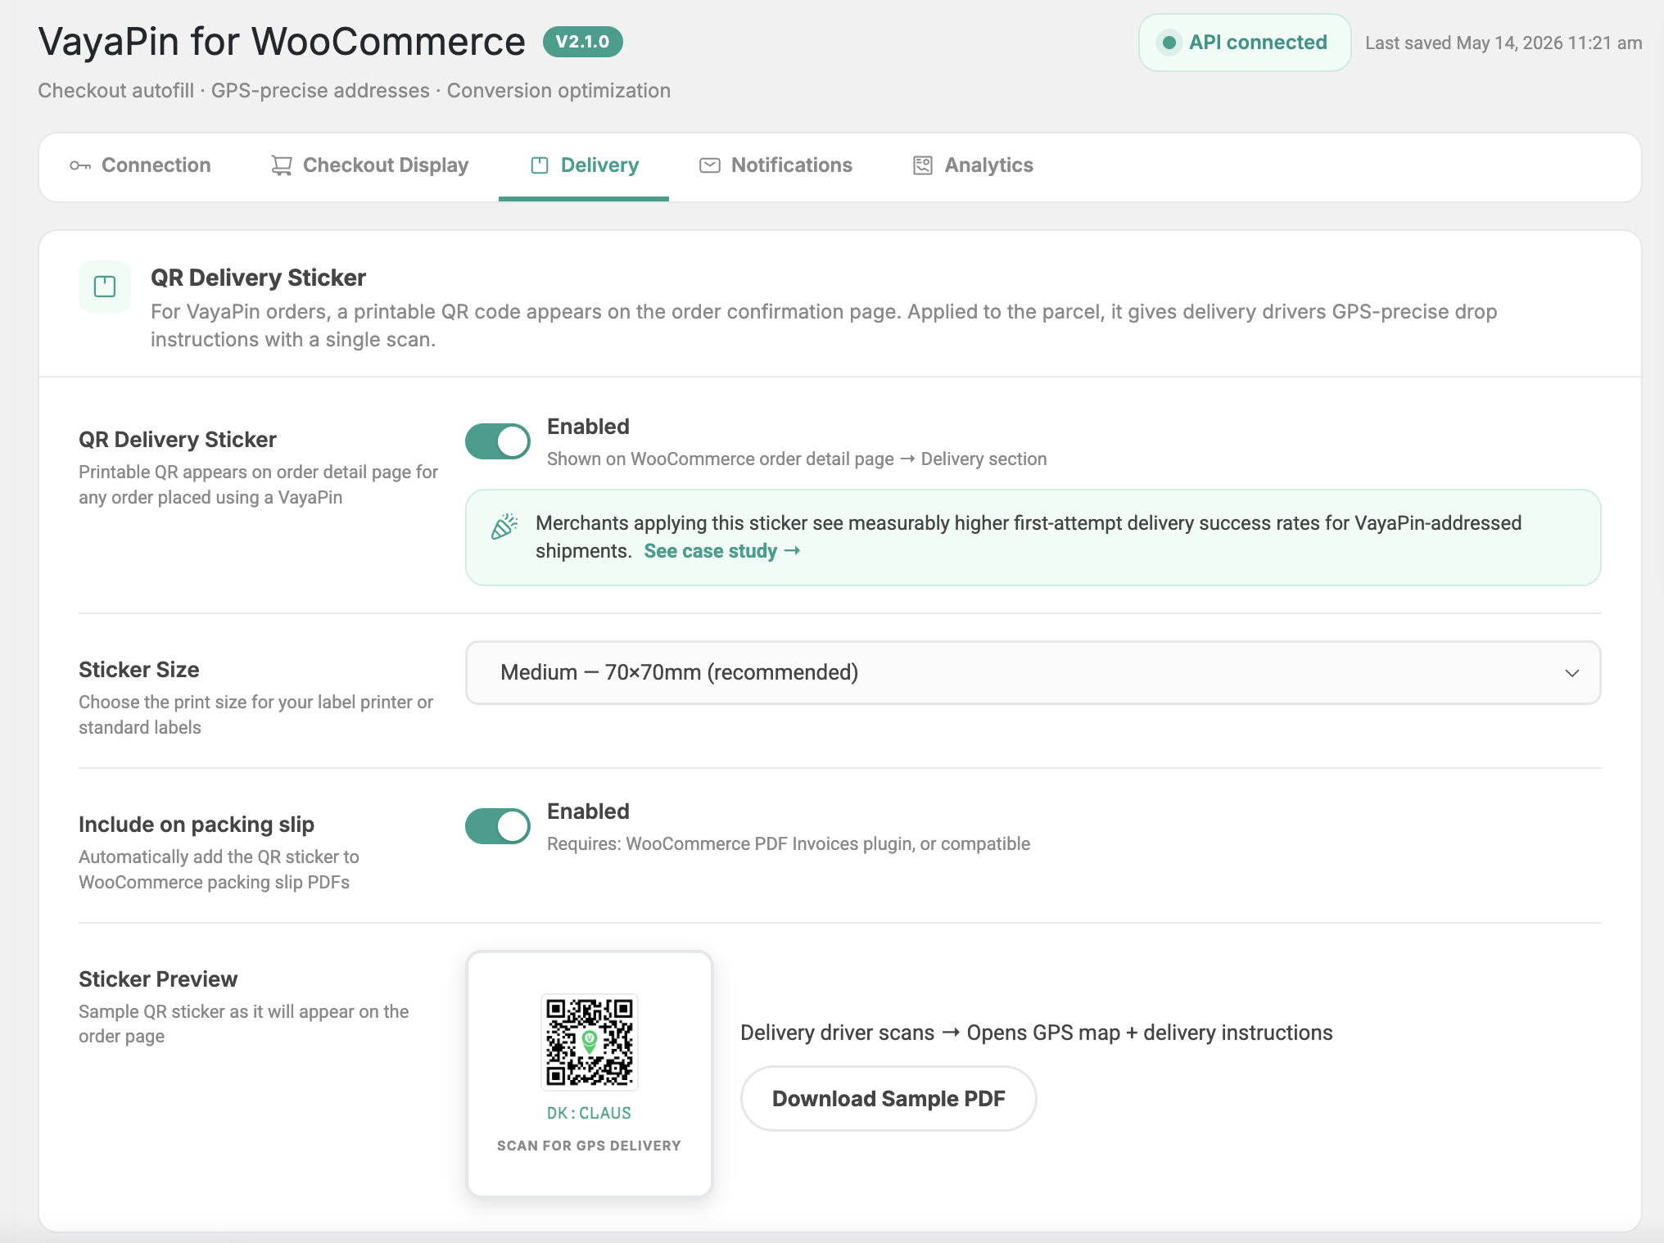Viewport: 1664px width, 1243px height.
Task: Disable the QR Delivery Sticker toggle
Action: click(x=498, y=441)
